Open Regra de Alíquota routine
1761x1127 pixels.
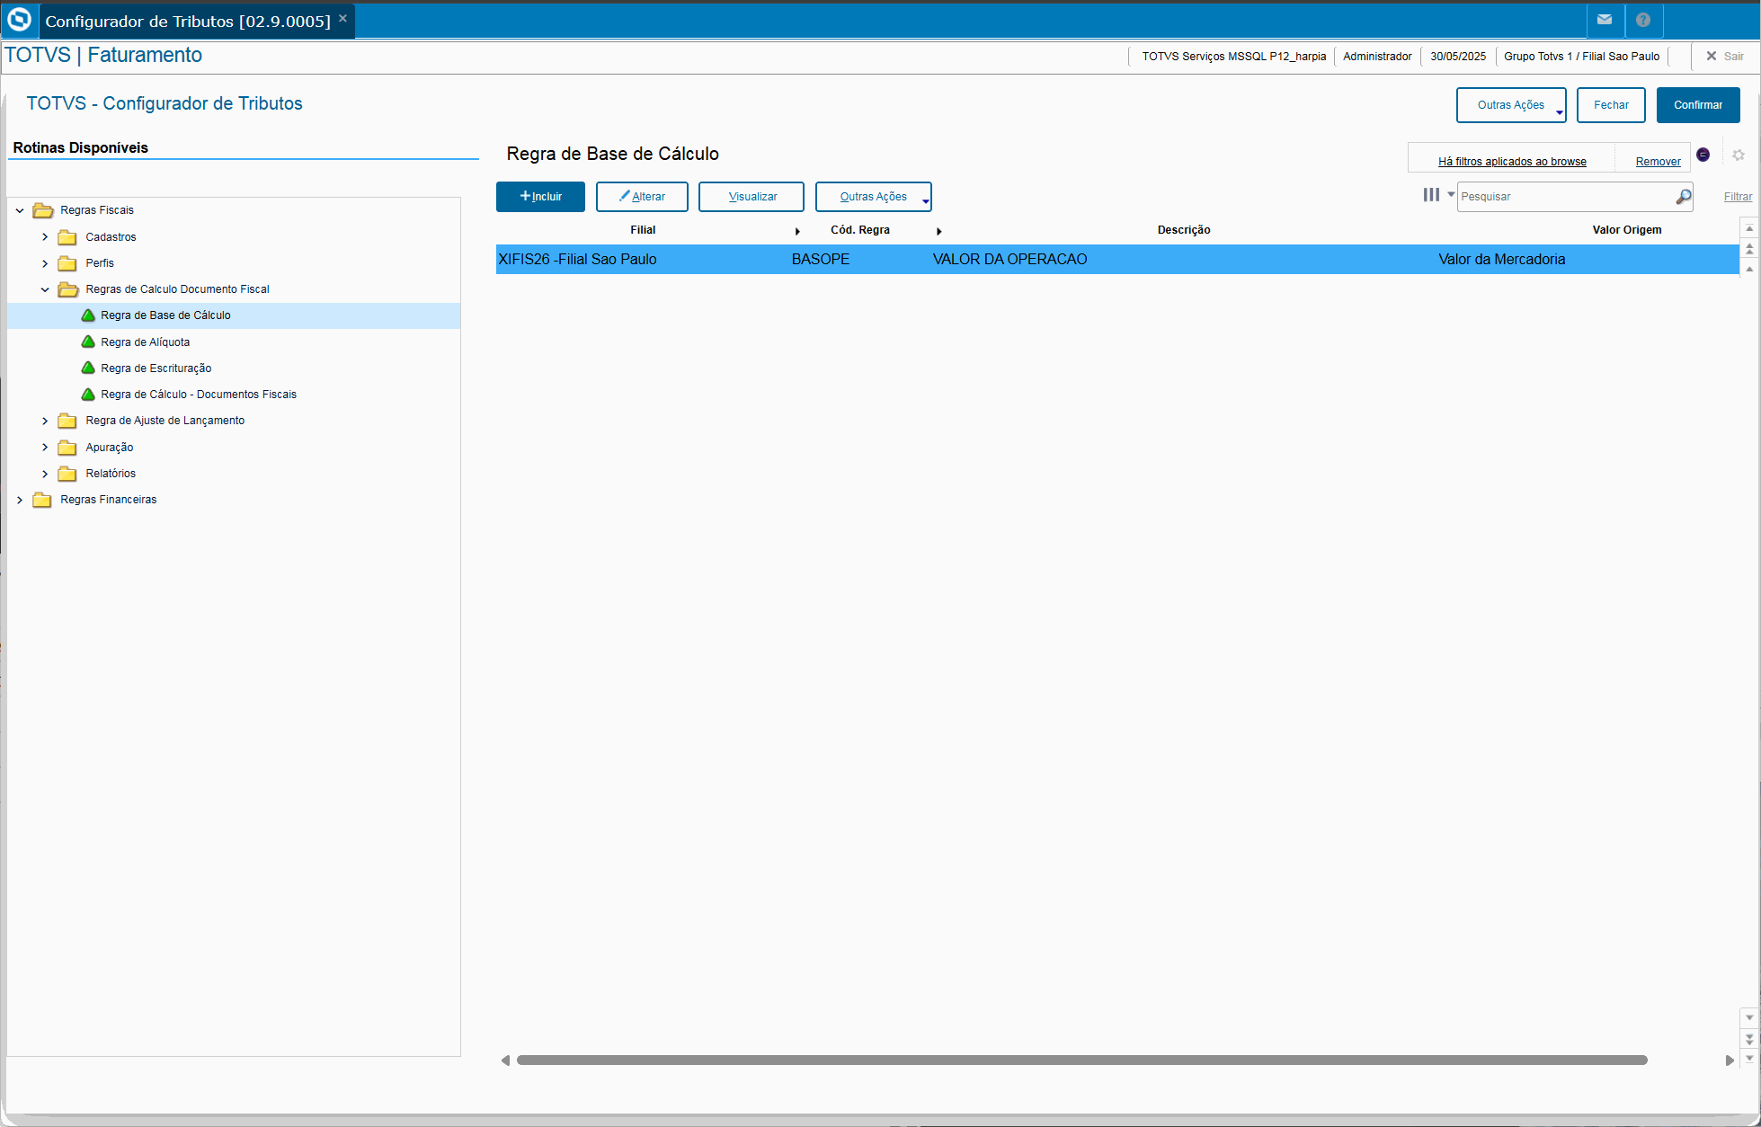point(146,342)
